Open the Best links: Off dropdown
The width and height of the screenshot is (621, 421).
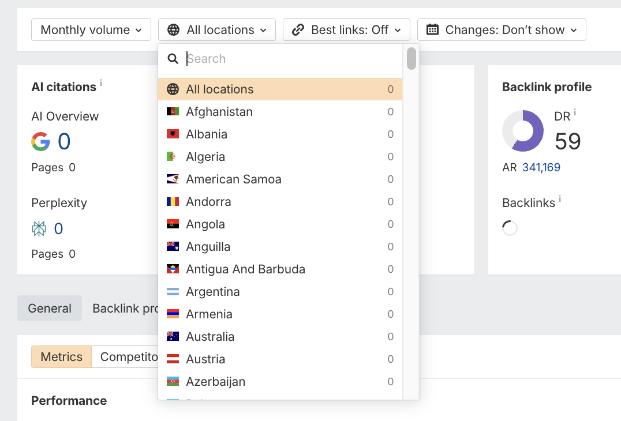click(x=346, y=29)
